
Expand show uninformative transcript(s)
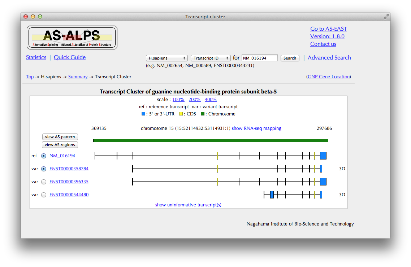point(188,205)
